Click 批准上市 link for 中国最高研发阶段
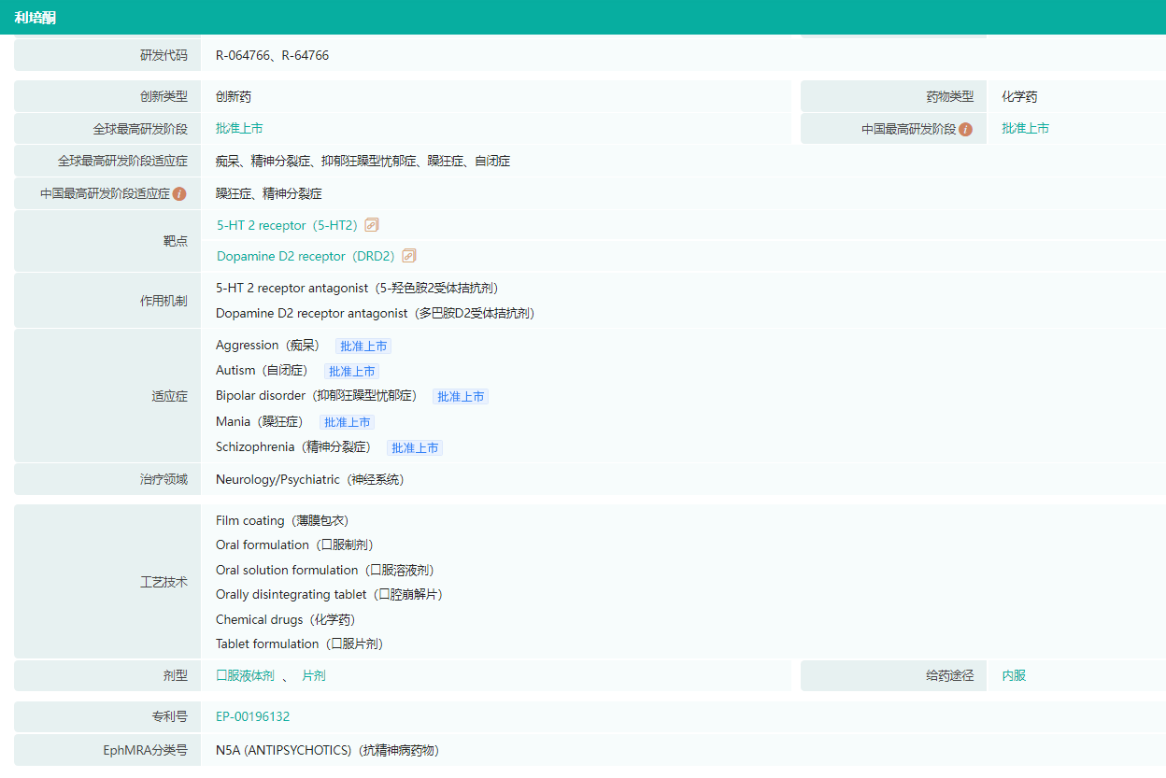Screen dimensions: 1166x778 pos(1025,129)
